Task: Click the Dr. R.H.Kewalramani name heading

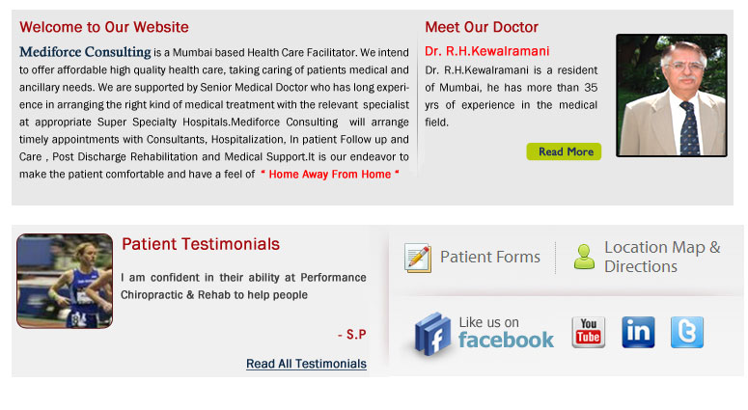Action: click(487, 51)
